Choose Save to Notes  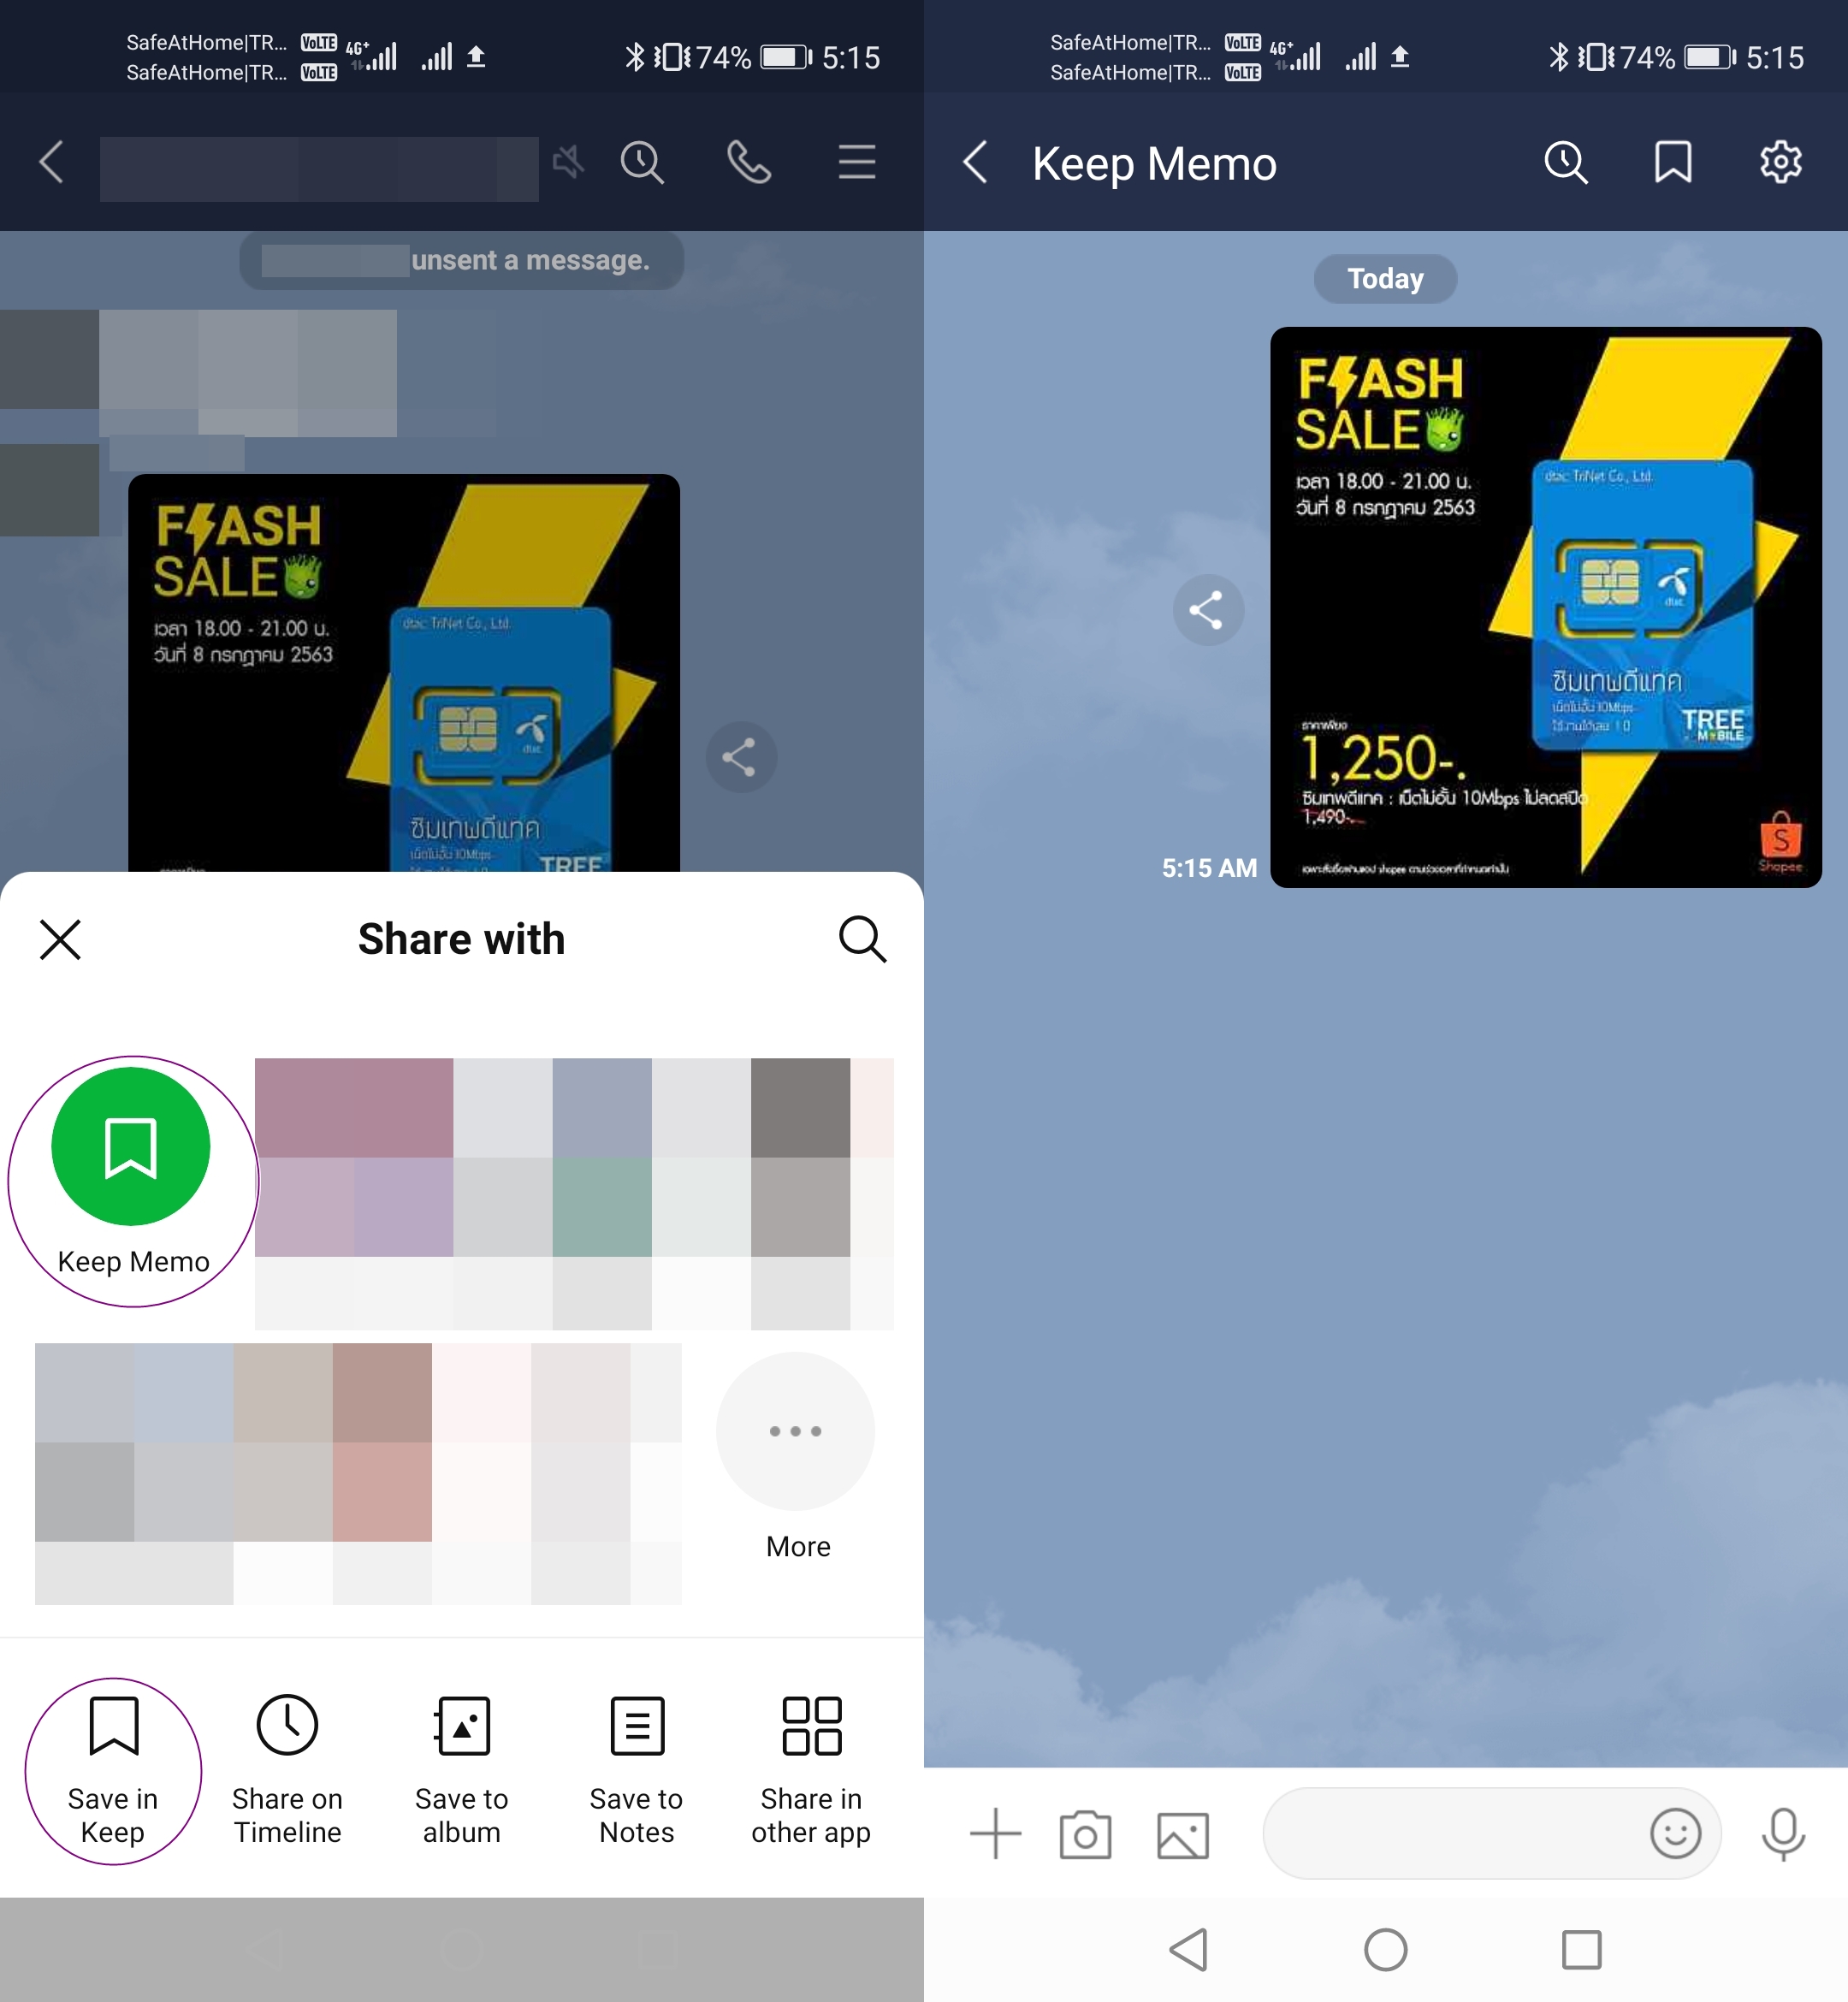tap(636, 1770)
